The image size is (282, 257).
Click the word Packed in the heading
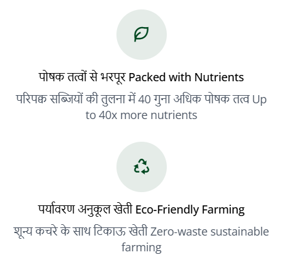[x=147, y=77]
